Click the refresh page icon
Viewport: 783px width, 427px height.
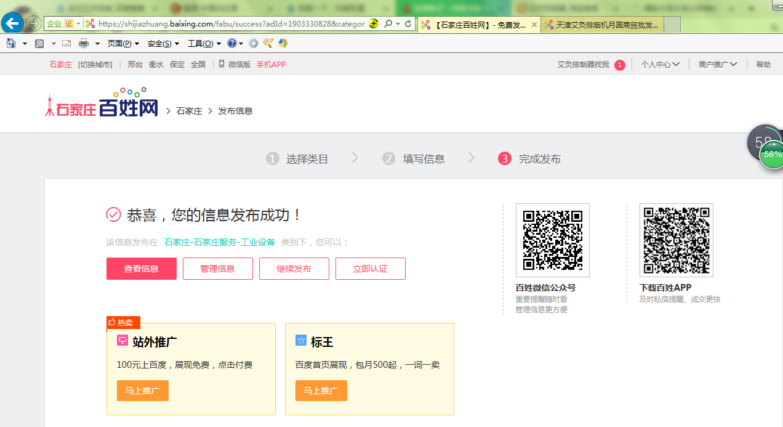point(408,24)
